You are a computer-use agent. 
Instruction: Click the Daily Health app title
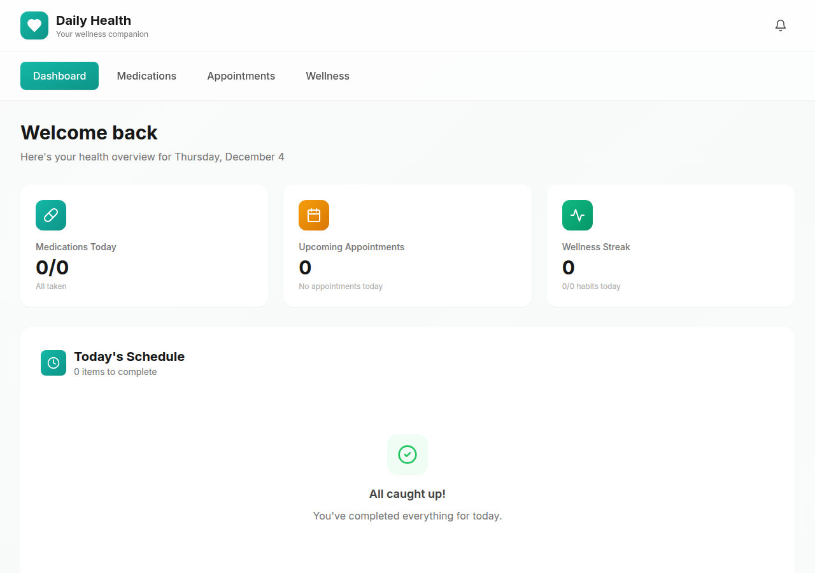pos(94,20)
